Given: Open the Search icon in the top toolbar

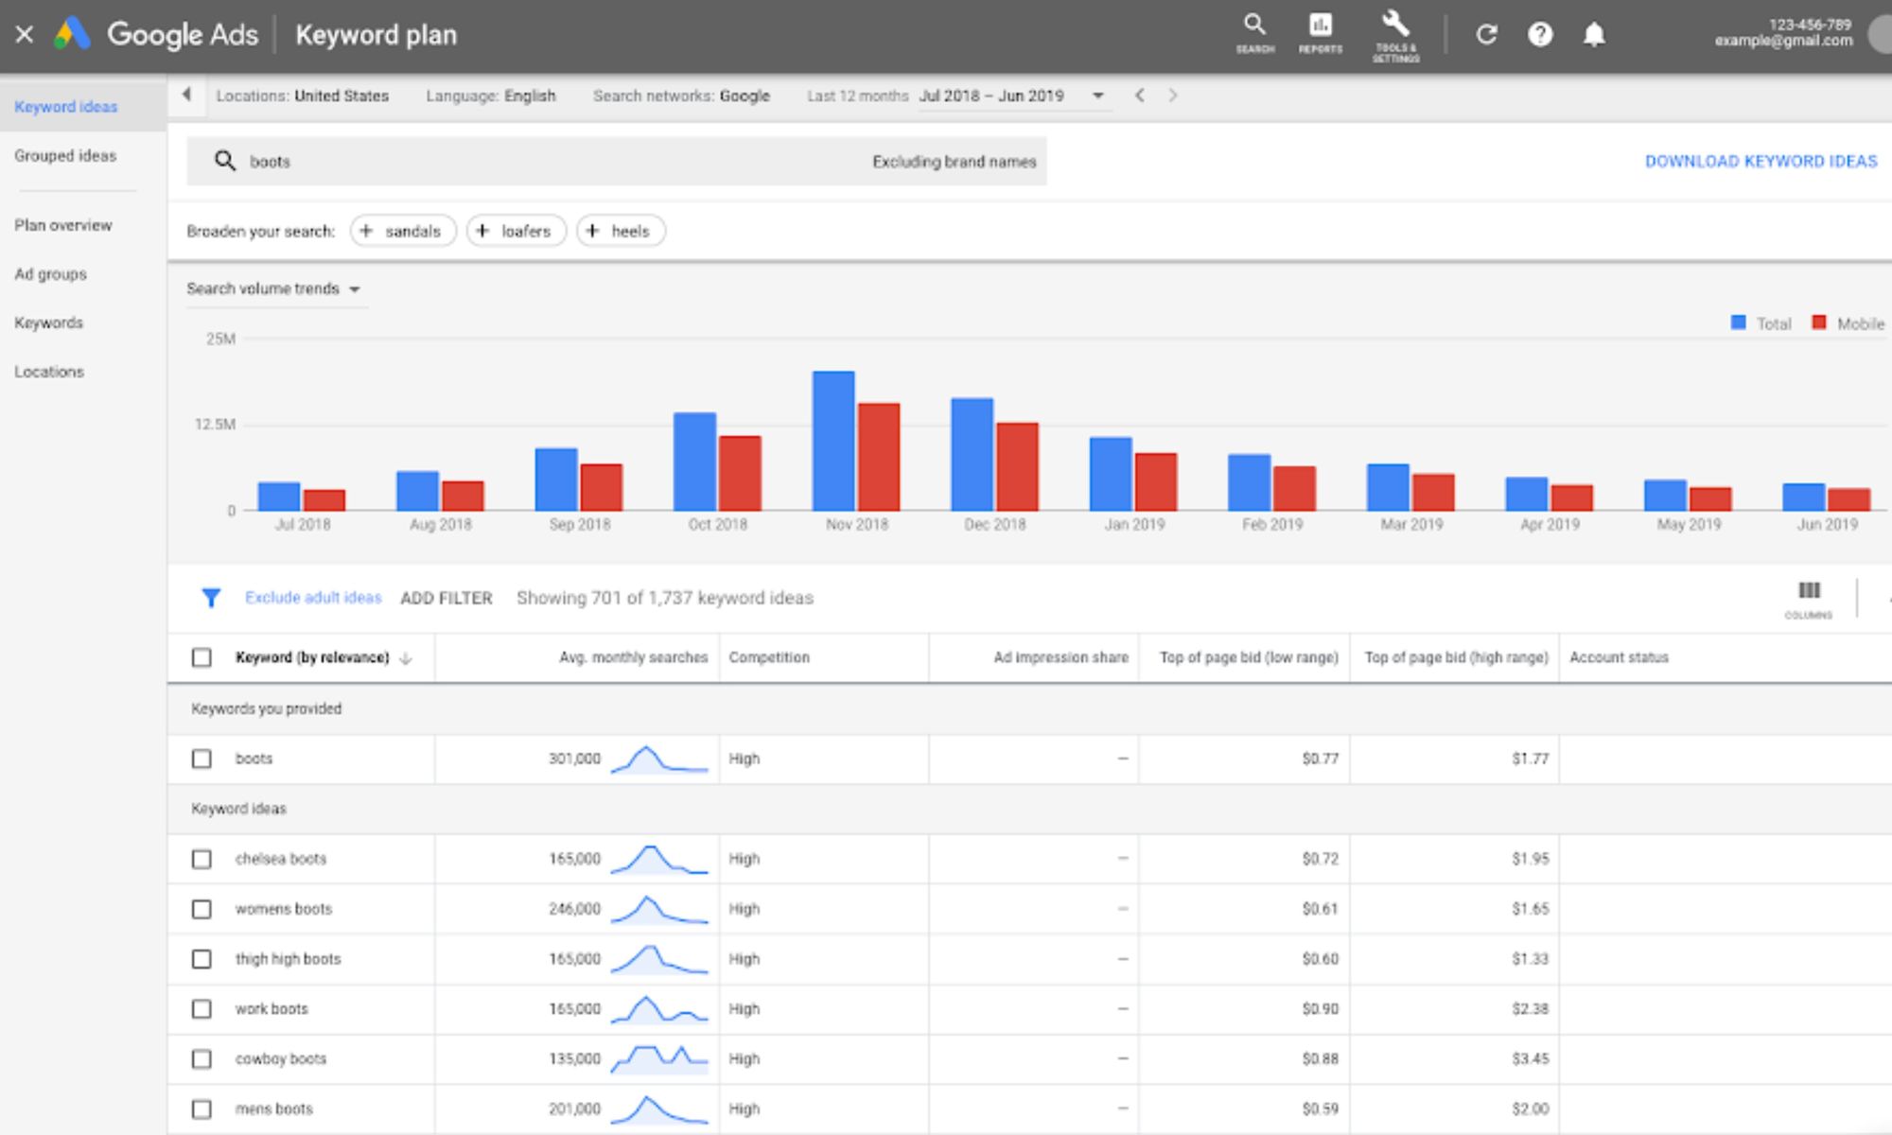Looking at the screenshot, I should (1254, 28).
